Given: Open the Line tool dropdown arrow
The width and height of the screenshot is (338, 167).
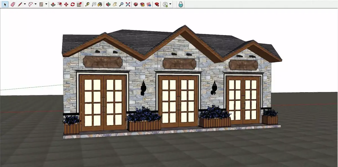Looking at the screenshot, I should [x=25, y=4].
